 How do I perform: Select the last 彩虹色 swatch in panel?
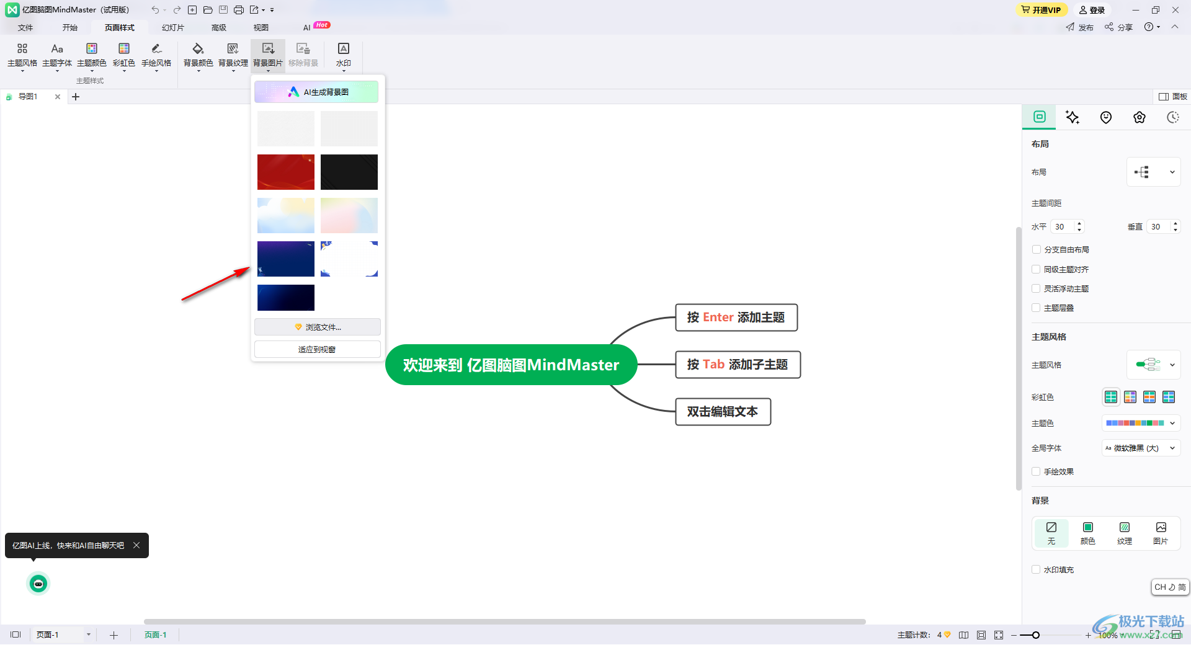pyautogui.click(x=1169, y=397)
